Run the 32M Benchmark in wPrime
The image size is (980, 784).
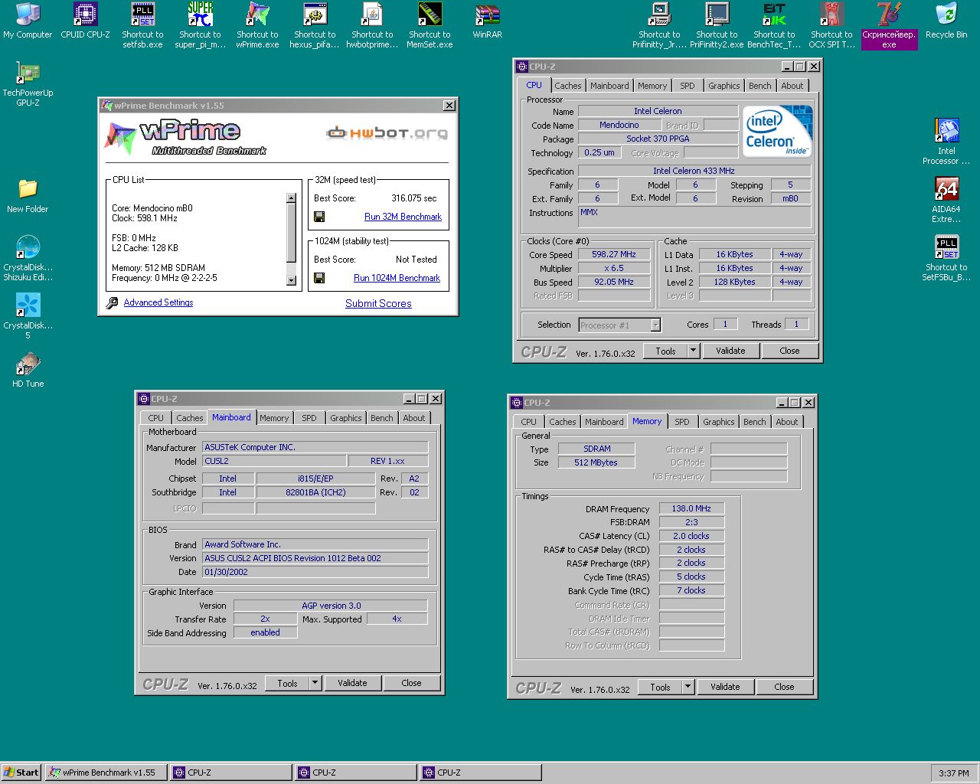403,217
